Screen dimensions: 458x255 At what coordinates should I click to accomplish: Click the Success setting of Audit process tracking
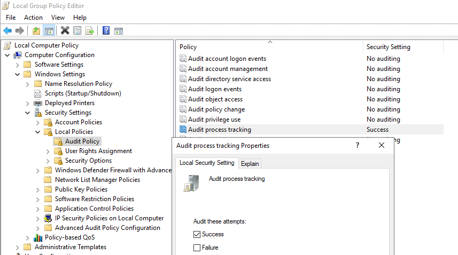point(377,130)
